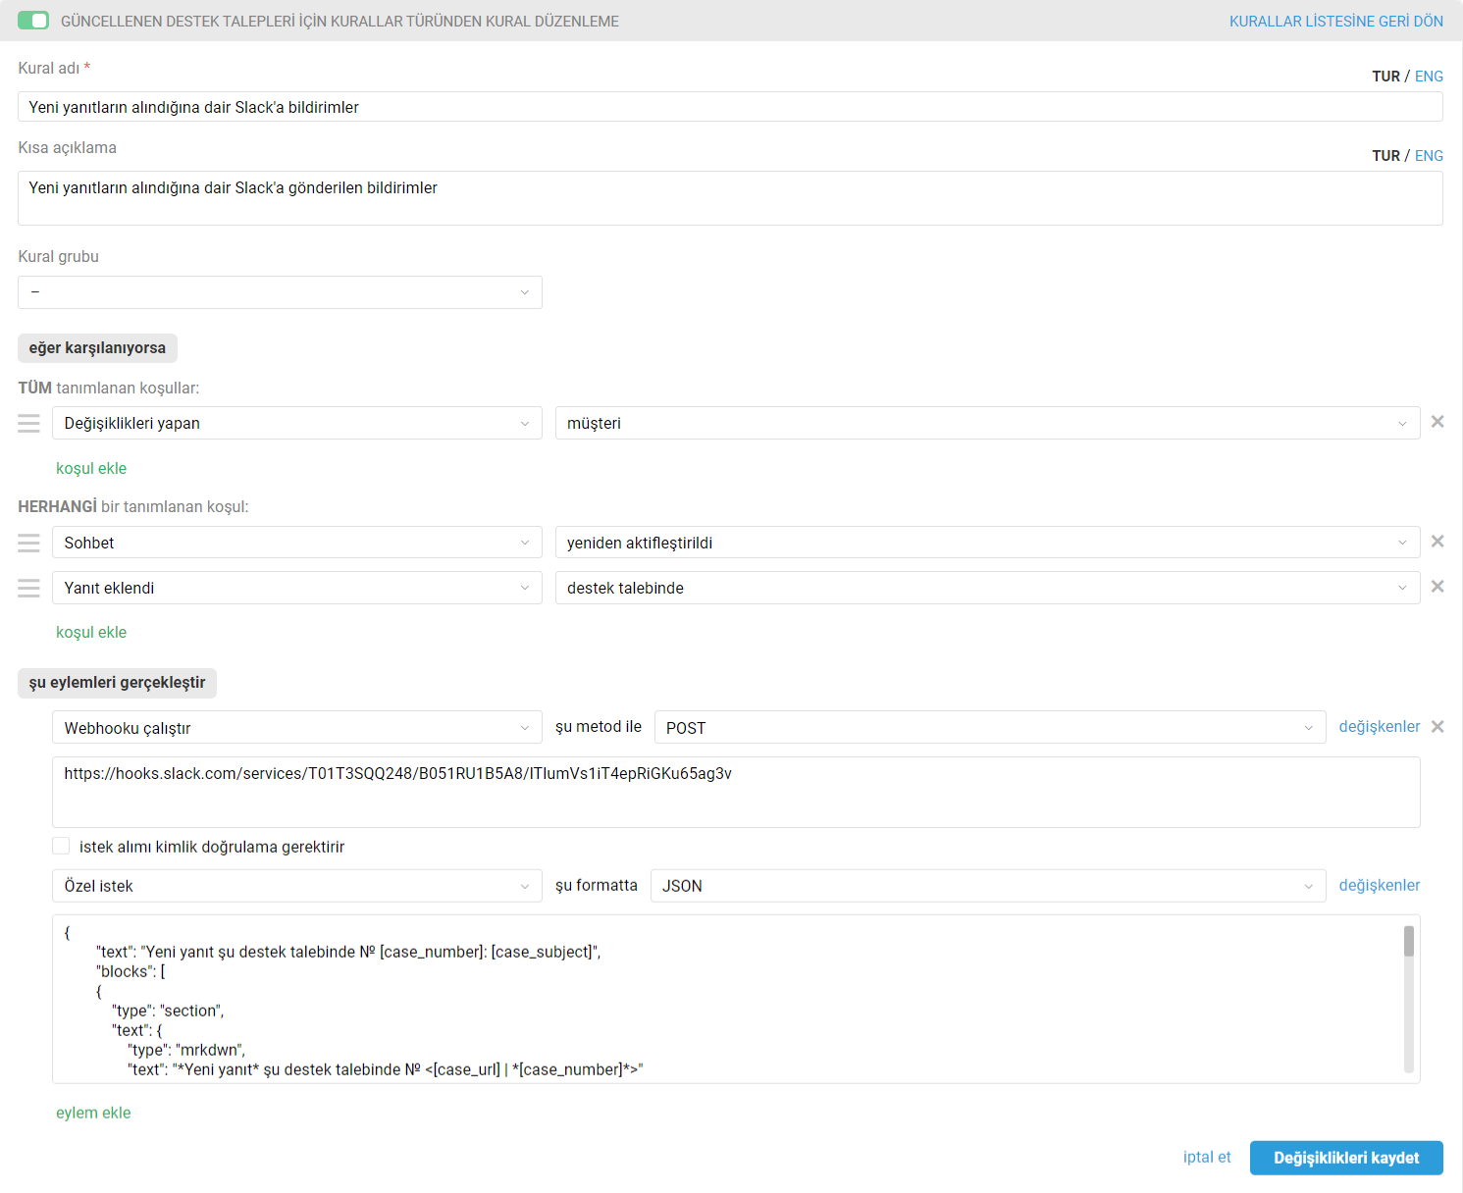The image size is (1463, 1193).
Task: Open the Değişiklikleri yapan condition dropdown
Action: (297, 423)
